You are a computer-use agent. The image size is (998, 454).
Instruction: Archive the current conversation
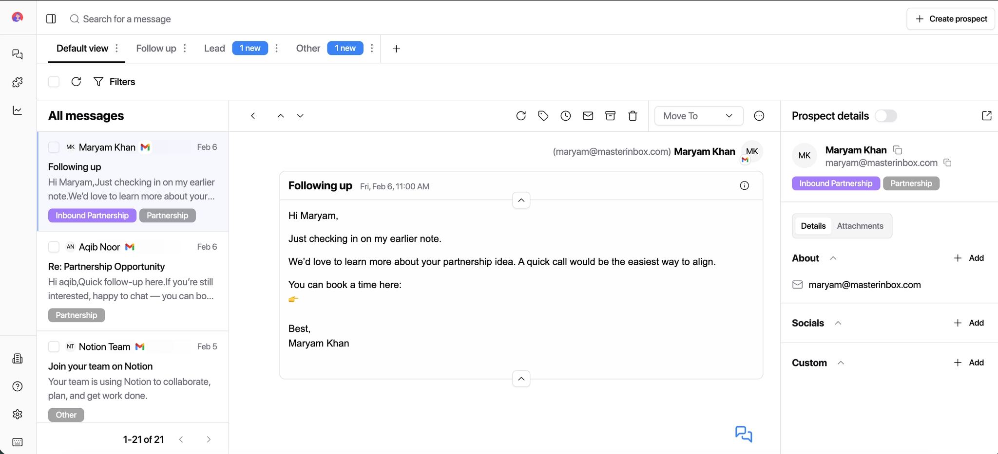pos(610,116)
